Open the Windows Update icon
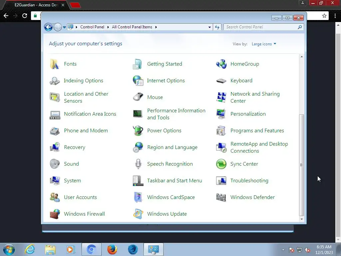341x256 pixels. click(x=138, y=214)
